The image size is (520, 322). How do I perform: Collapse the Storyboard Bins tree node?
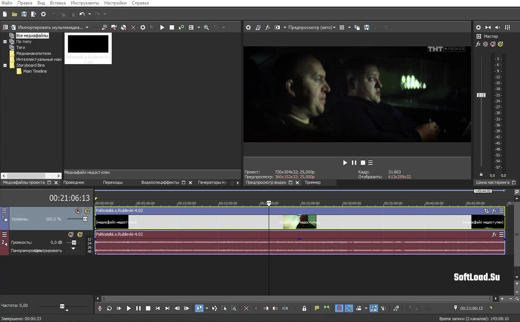click(5, 65)
